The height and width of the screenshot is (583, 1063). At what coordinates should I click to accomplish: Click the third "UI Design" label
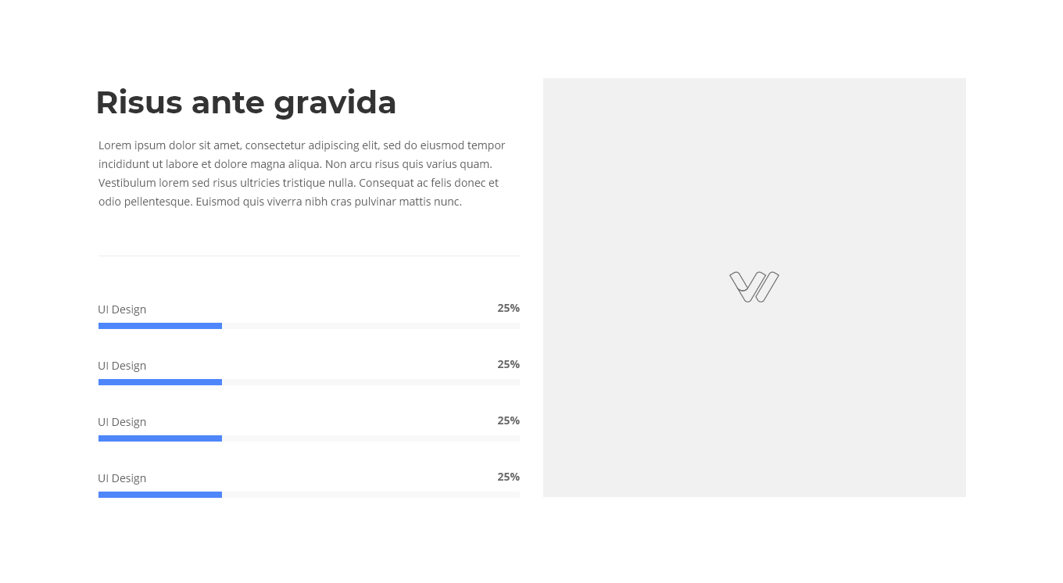point(122,422)
